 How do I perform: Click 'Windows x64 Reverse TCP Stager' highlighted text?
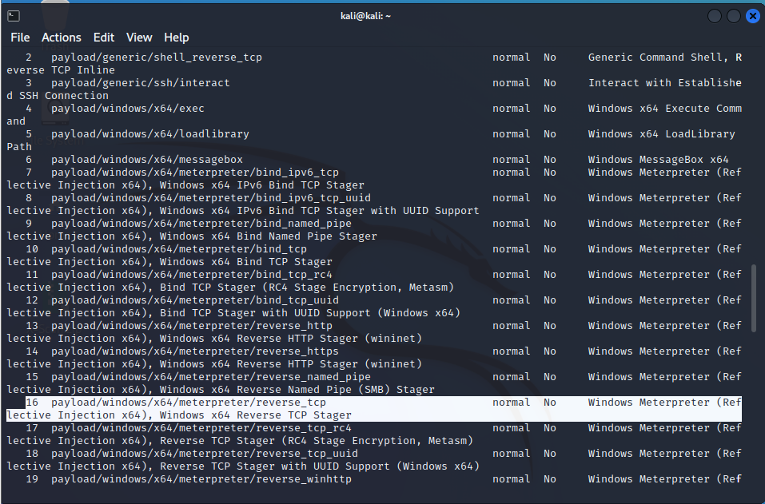click(x=255, y=415)
